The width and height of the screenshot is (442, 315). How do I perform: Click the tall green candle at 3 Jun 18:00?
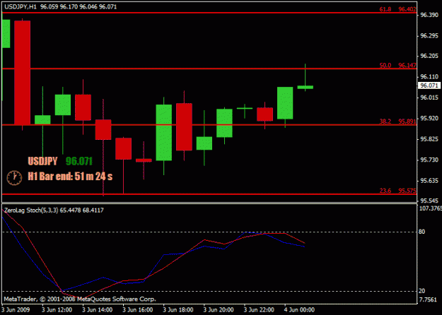point(164,133)
